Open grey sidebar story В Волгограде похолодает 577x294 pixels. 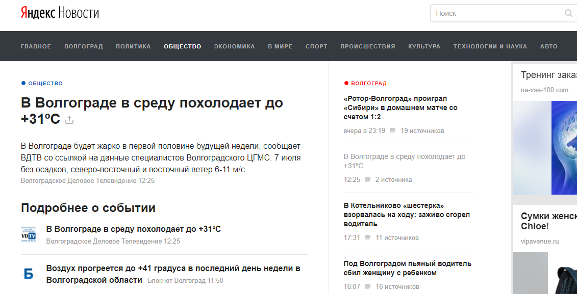[x=405, y=161]
